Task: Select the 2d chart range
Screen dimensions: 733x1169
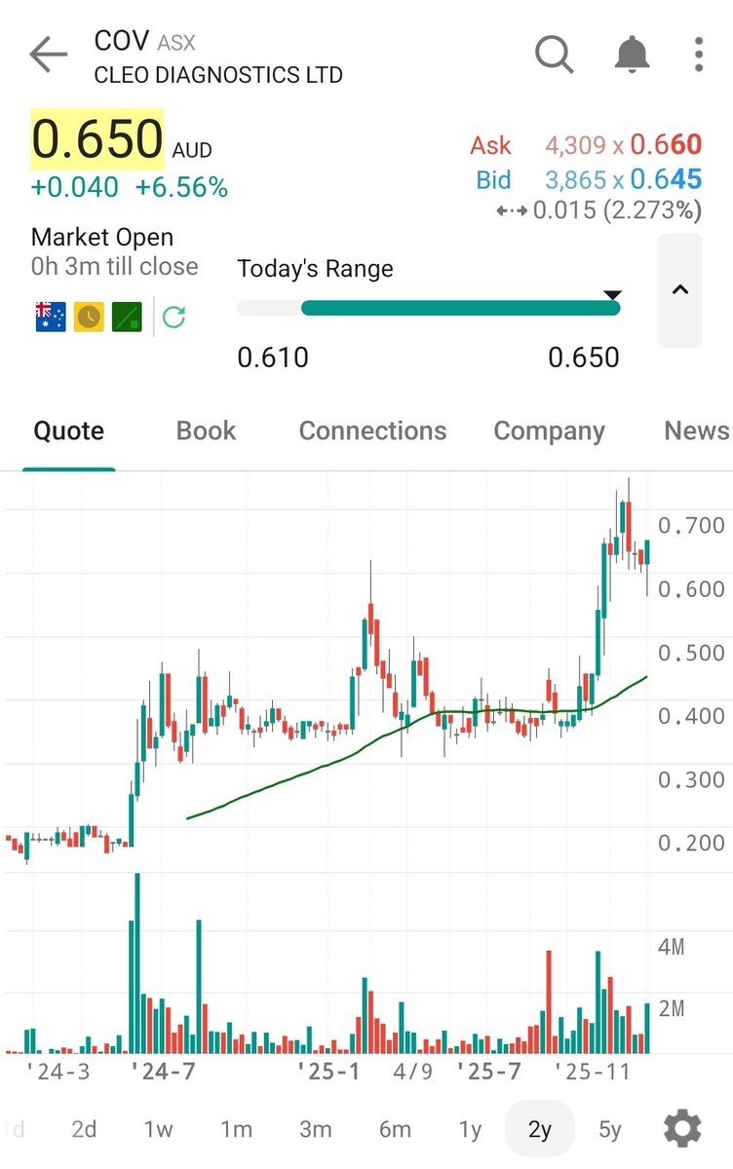Action: [x=84, y=1129]
